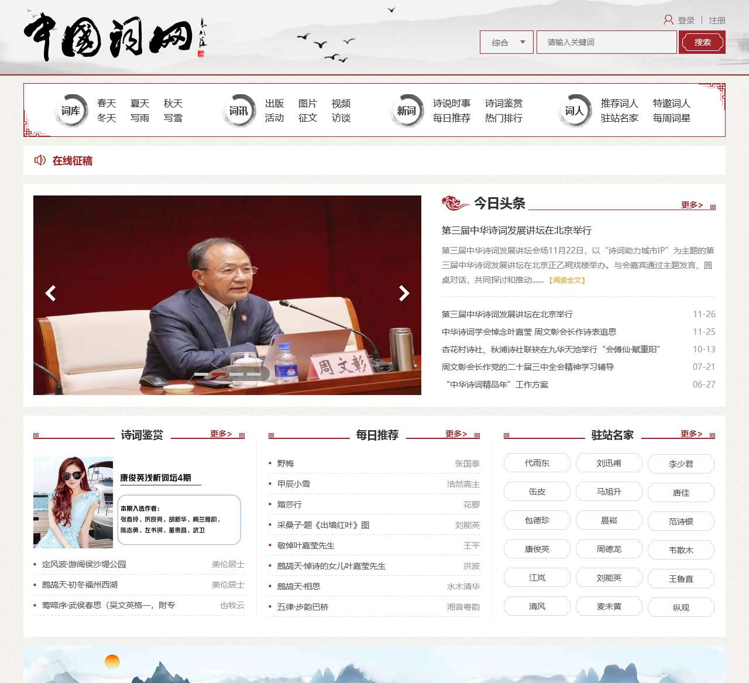This screenshot has width=749, height=683.
Task: Open the 出版 menu item
Action: click(274, 104)
